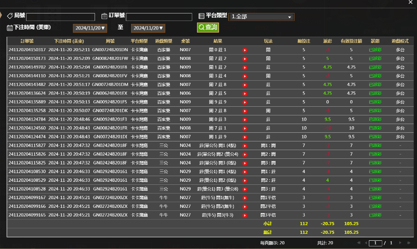Viewport: 417px width, 249px height.
Task: Go to the next page arrow
Action: click(x=400, y=243)
